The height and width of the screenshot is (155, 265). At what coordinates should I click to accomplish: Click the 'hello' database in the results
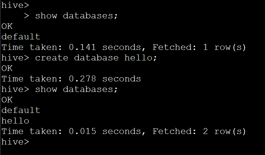coord(15,121)
